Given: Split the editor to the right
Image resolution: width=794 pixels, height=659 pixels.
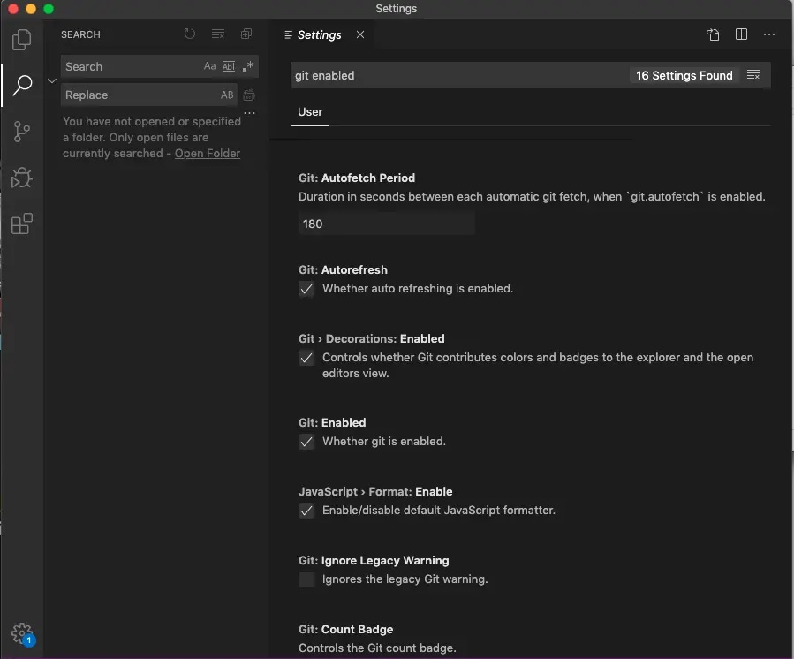Looking at the screenshot, I should pos(741,34).
